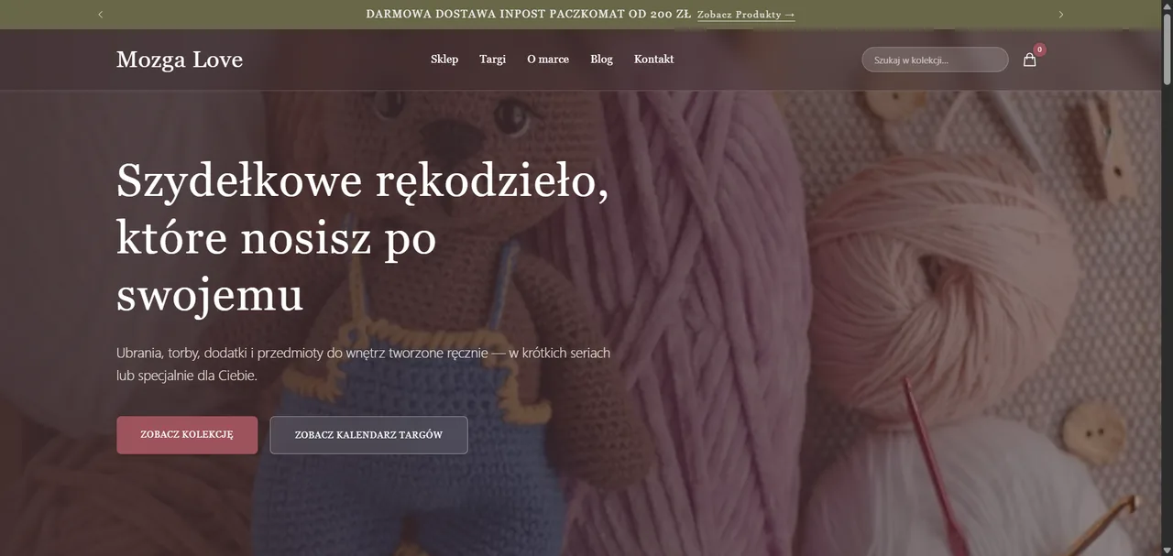This screenshot has height=556, width=1173.
Task: Show next announcement with right arrow
Action: point(1061,15)
